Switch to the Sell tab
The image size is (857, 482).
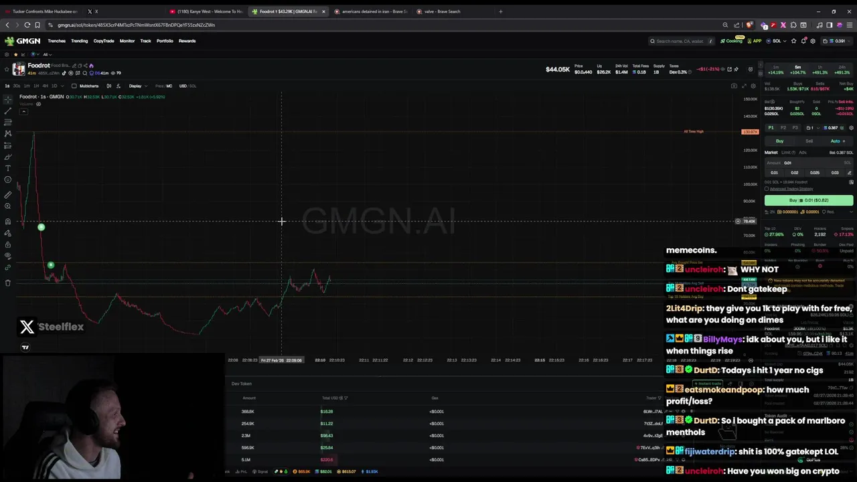tap(809, 141)
